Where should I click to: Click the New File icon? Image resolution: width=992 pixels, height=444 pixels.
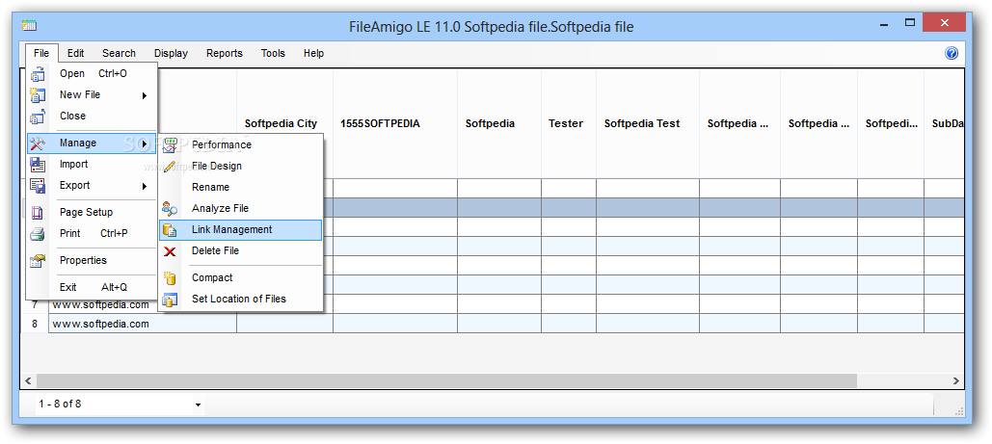click(x=38, y=95)
